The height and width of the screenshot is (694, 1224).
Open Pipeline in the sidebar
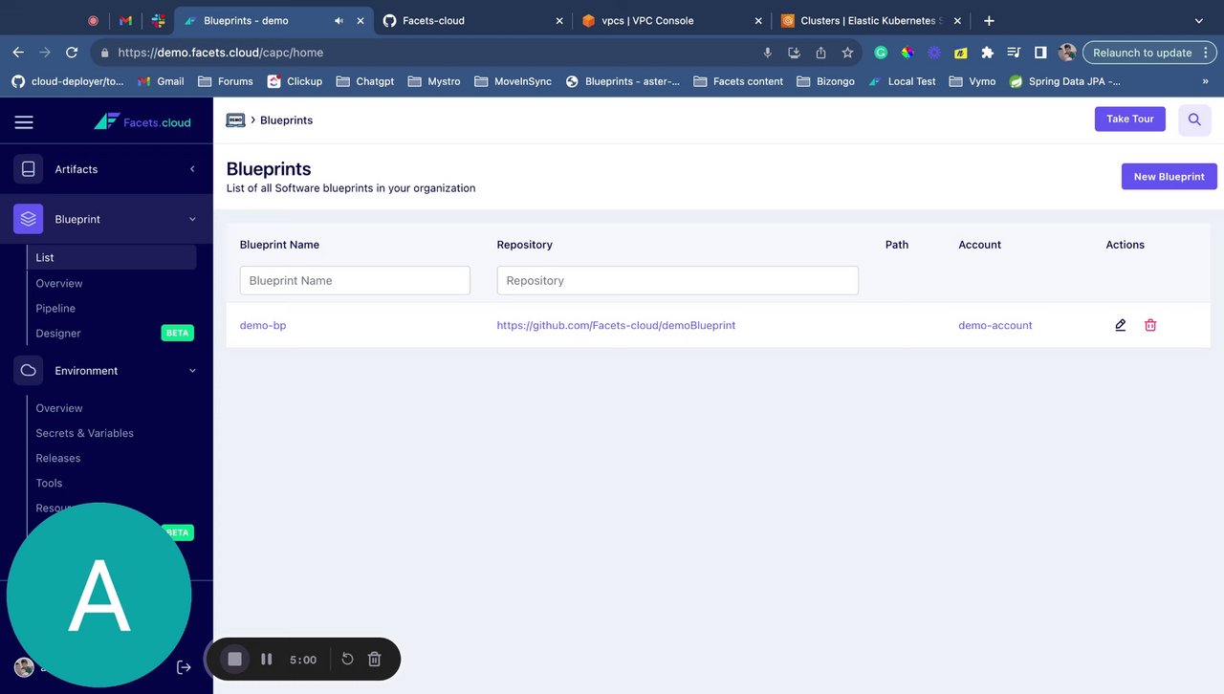tap(55, 308)
